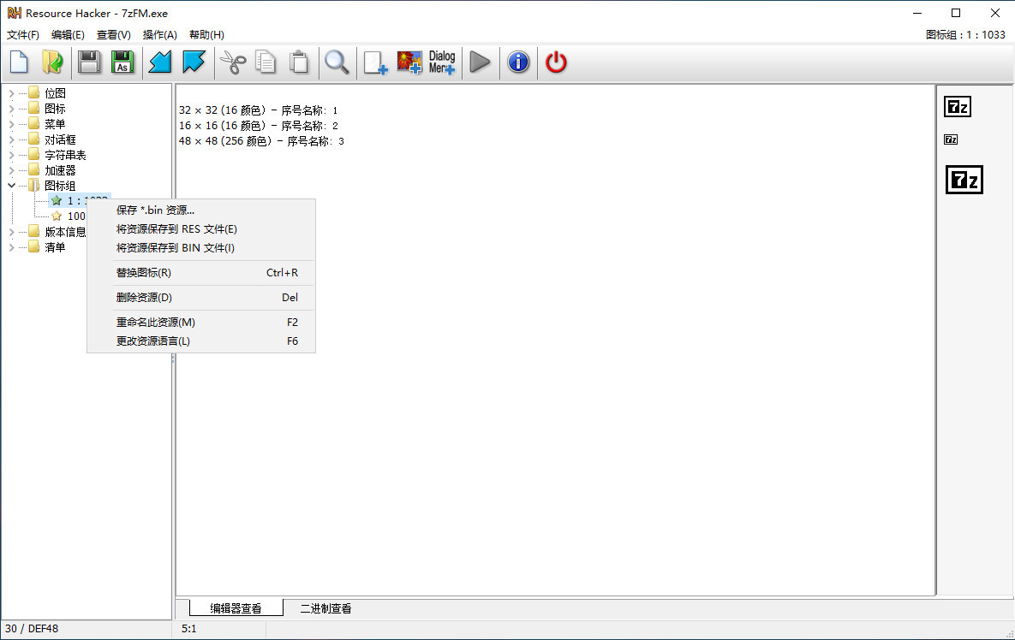
Task: Open a file with the folder icon
Action: 52,62
